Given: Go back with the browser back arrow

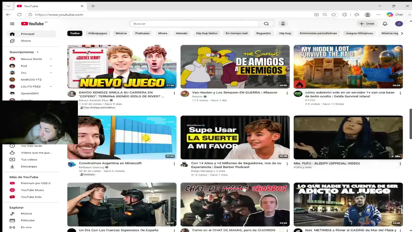Looking at the screenshot, I should click(8, 15).
